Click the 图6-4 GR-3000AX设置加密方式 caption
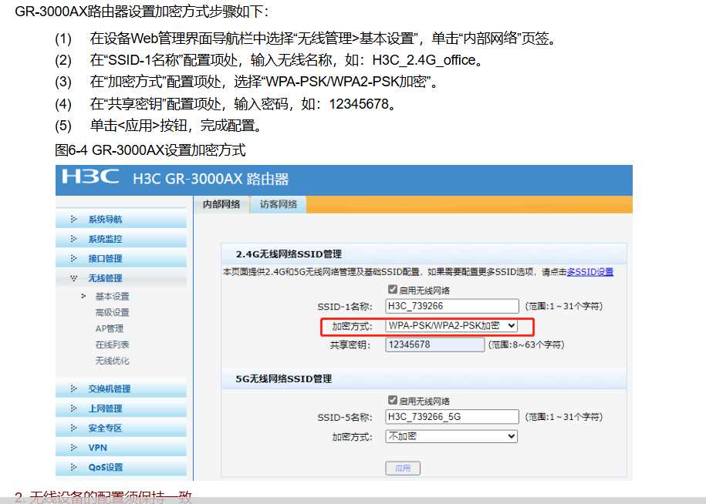Viewport: 706px width, 504px height. tap(150, 150)
